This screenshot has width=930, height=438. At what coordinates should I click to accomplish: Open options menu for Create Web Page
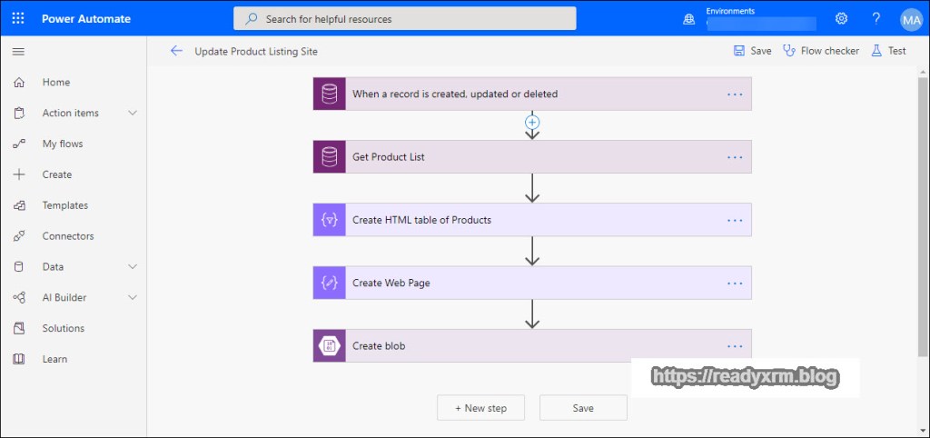735,284
